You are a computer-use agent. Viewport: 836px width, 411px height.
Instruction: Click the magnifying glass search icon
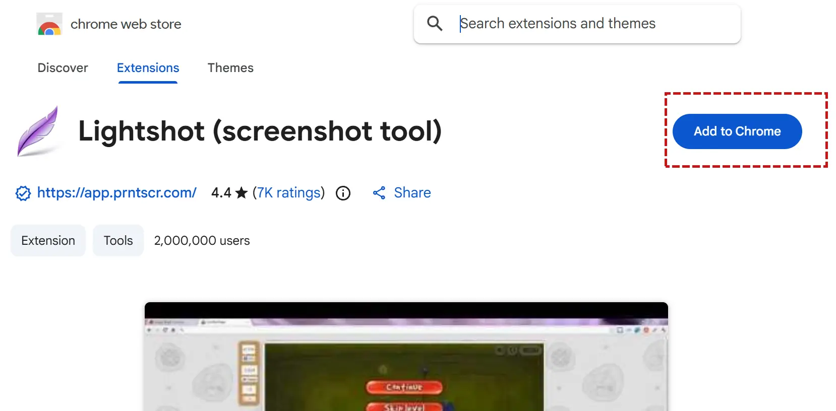click(x=435, y=23)
